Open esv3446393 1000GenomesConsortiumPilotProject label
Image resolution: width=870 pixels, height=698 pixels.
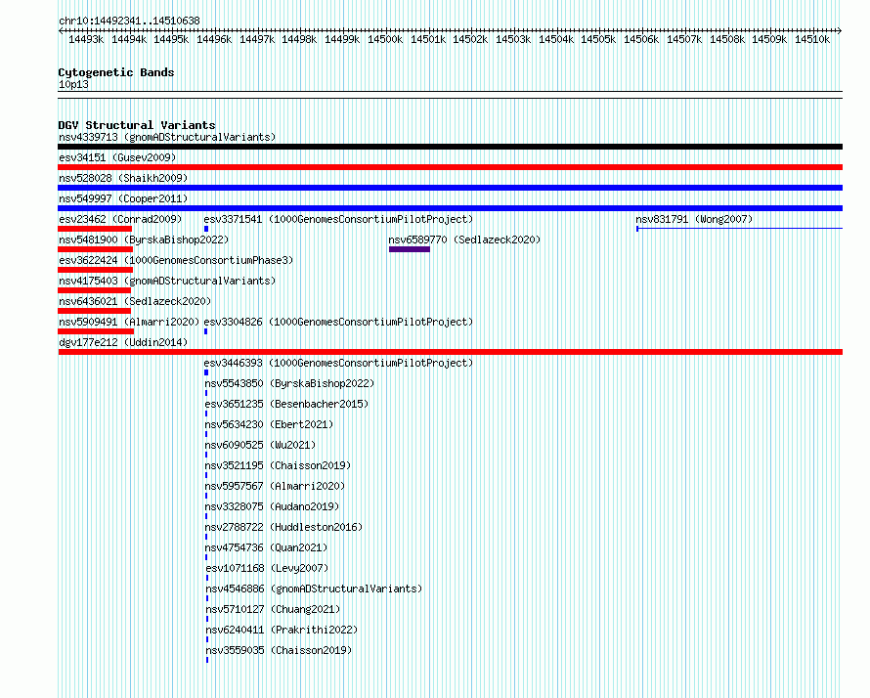pyautogui.click(x=338, y=363)
